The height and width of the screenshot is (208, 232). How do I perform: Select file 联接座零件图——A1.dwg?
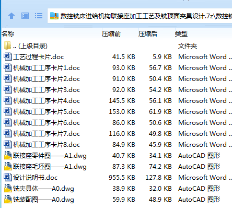[x=50, y=156]
